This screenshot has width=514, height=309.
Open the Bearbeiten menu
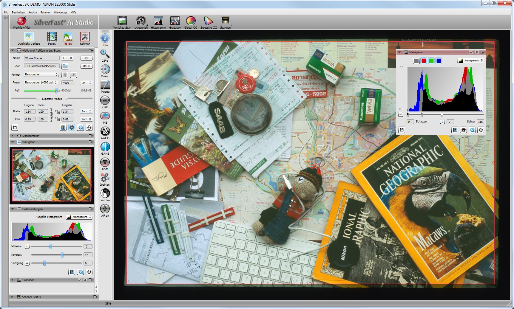18,13
